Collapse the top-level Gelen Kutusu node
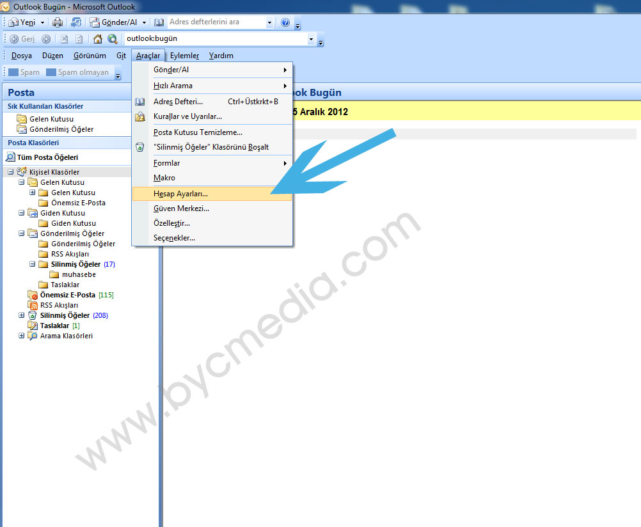The height and width of the screenshot is (527, 641). pos(22,182)
